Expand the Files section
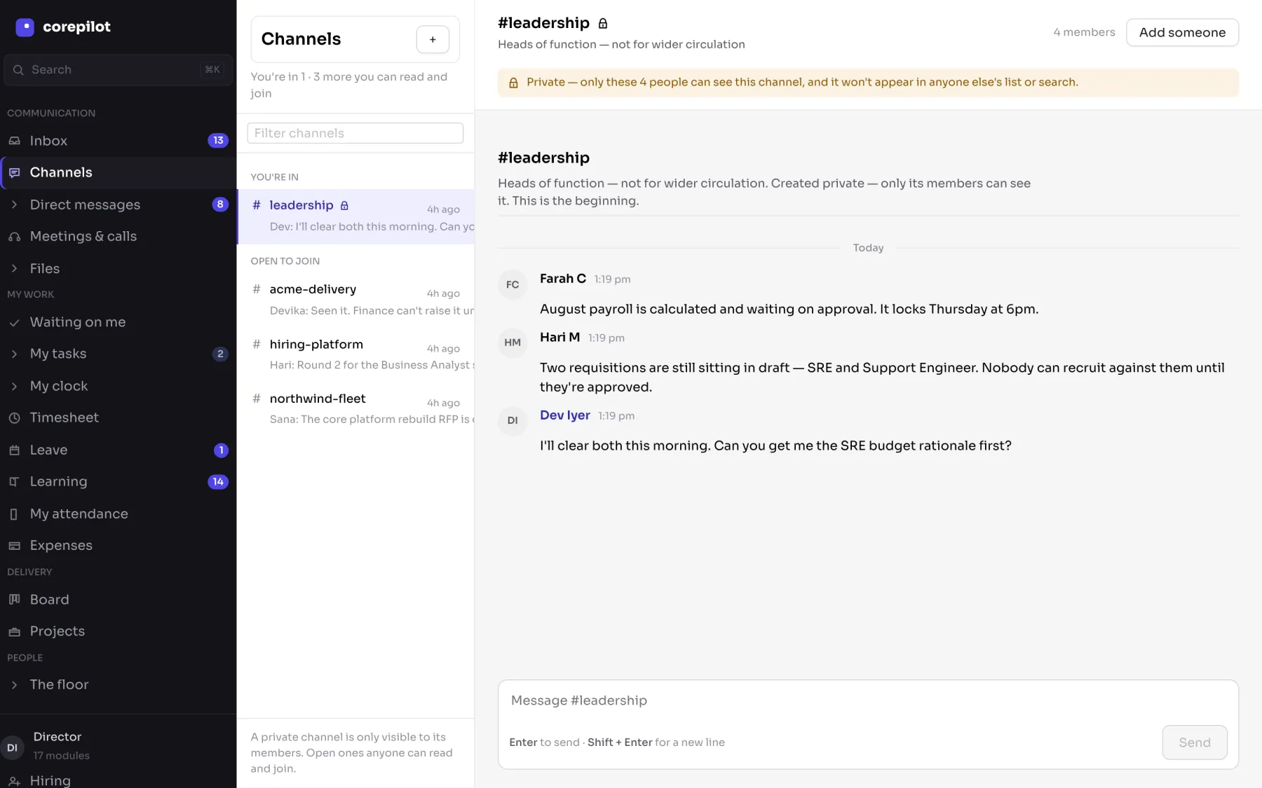 point(14,269)
